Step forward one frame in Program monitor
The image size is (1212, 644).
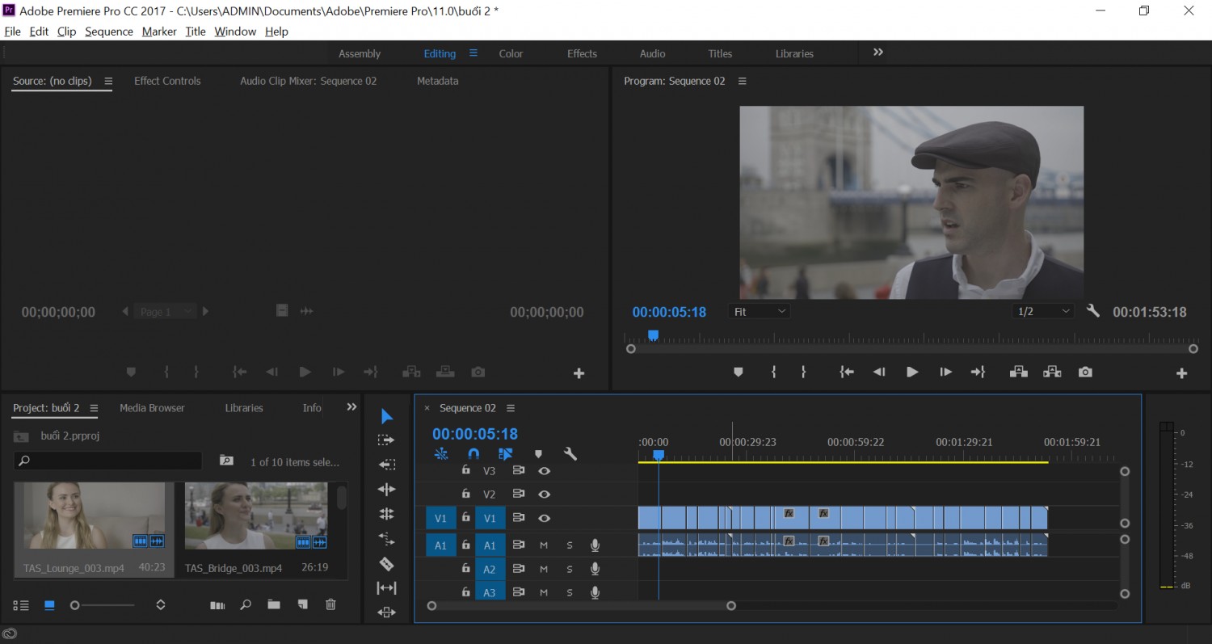[945, 372]
